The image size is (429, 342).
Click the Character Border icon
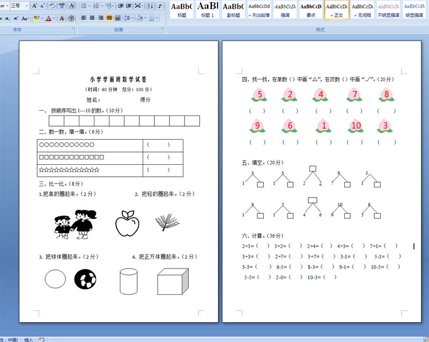(x=71, y=6)
